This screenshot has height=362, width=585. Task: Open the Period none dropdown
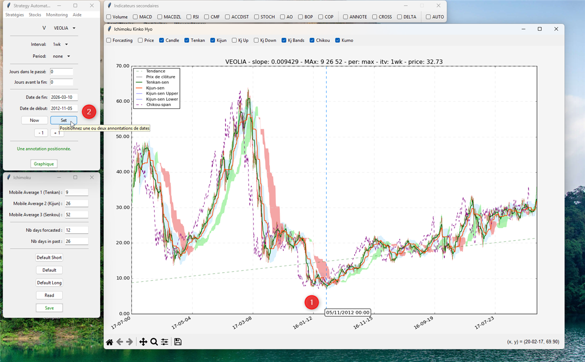click(x=61, y=57)
